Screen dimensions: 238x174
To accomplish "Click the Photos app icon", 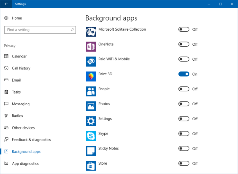I will pos(91,106).
